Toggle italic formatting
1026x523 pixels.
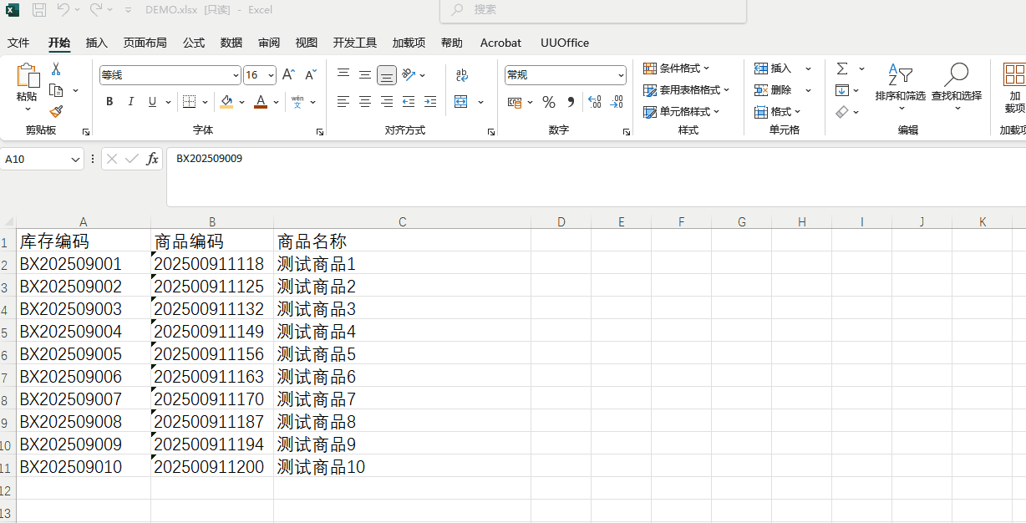point(131,102)
